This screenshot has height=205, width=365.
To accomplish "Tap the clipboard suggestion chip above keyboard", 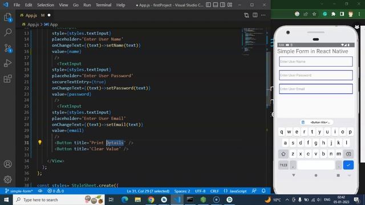I will [x=316, y=122].
